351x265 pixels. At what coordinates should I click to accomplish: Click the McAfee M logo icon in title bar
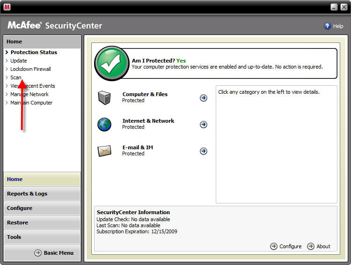point(7,7)
